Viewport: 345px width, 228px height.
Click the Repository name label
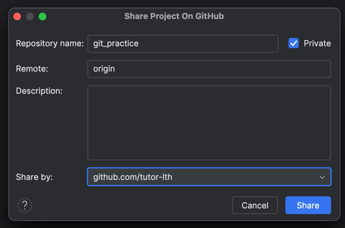(50, 43)
